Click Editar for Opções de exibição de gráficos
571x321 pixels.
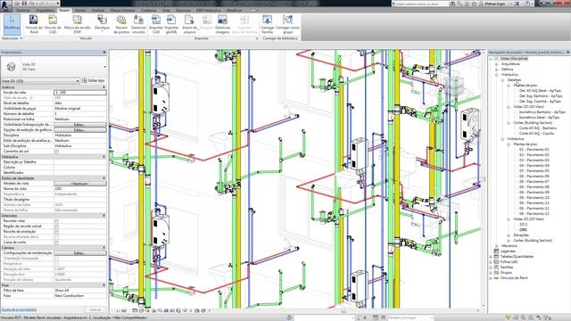click(x=80, y=130)
